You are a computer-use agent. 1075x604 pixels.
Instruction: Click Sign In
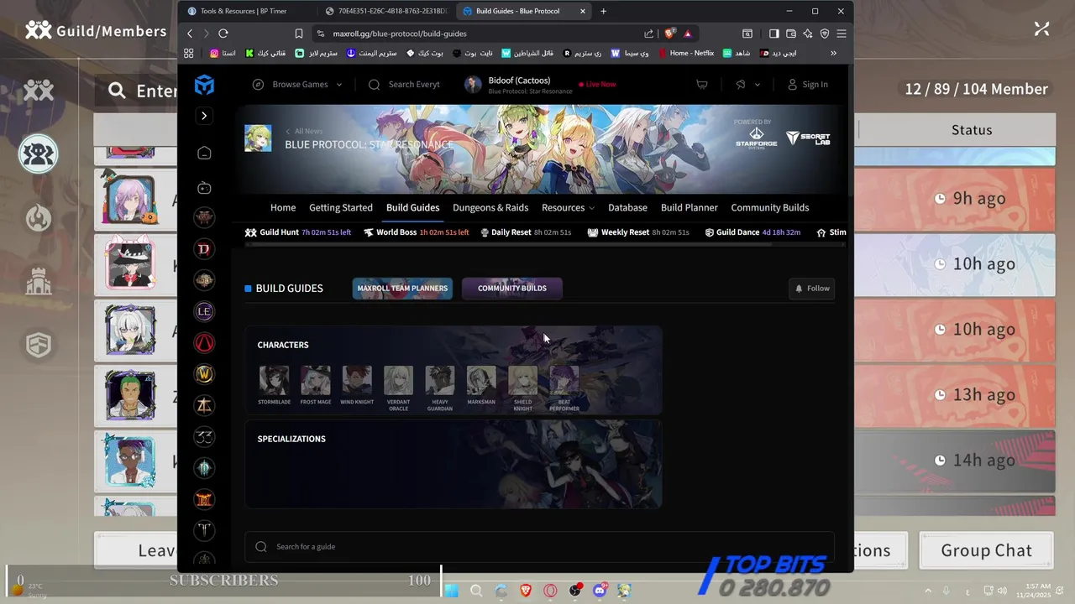(x=807, y=84)
